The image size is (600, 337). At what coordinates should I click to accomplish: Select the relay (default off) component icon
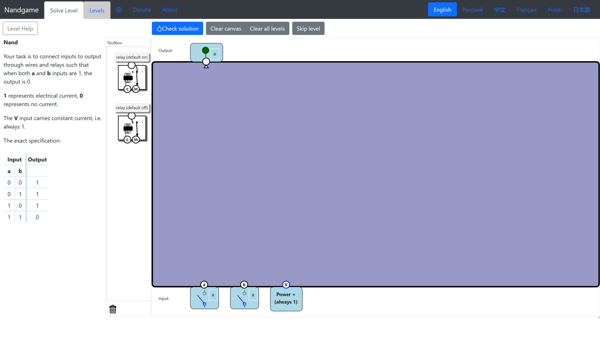pos(132,128)
